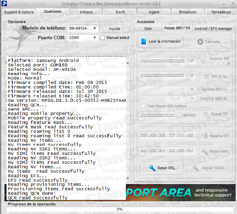Click the Octoplus app logo in title bar
Image resolution: width=237 pixels, height=214 pixels.
pyautogui.click(x=4, y=3)
